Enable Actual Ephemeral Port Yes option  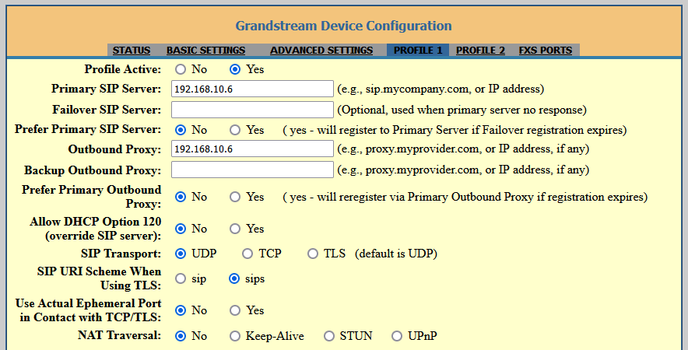click(235, 310)
